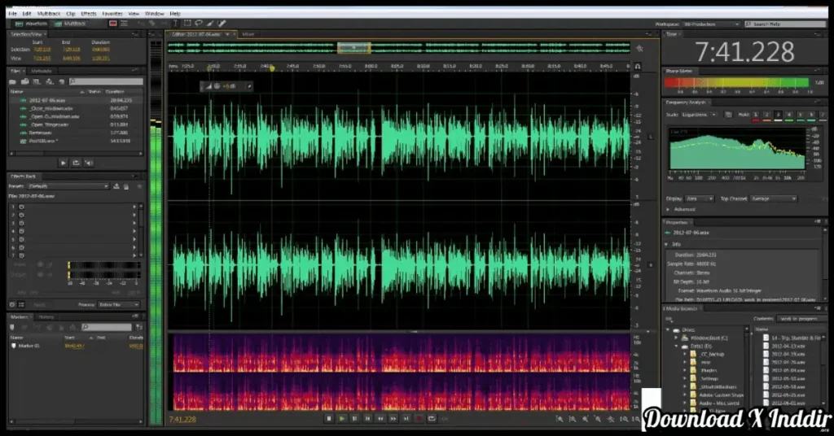Move playhead to previous marker
The width and height of the screenshot is (834, 436).
[x=367, y=419]
